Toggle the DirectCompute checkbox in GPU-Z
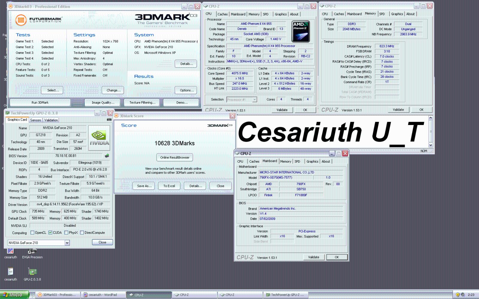This screenshot has height=299, width=479. (x=82, y=233)
